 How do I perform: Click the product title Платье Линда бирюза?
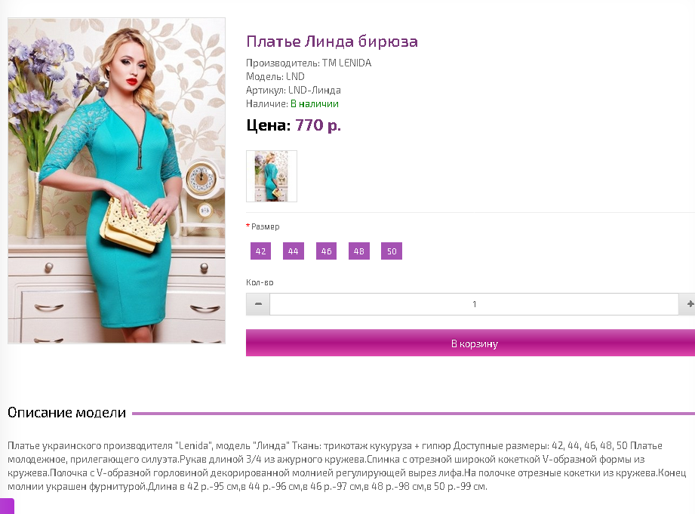[x=332, y=42]
